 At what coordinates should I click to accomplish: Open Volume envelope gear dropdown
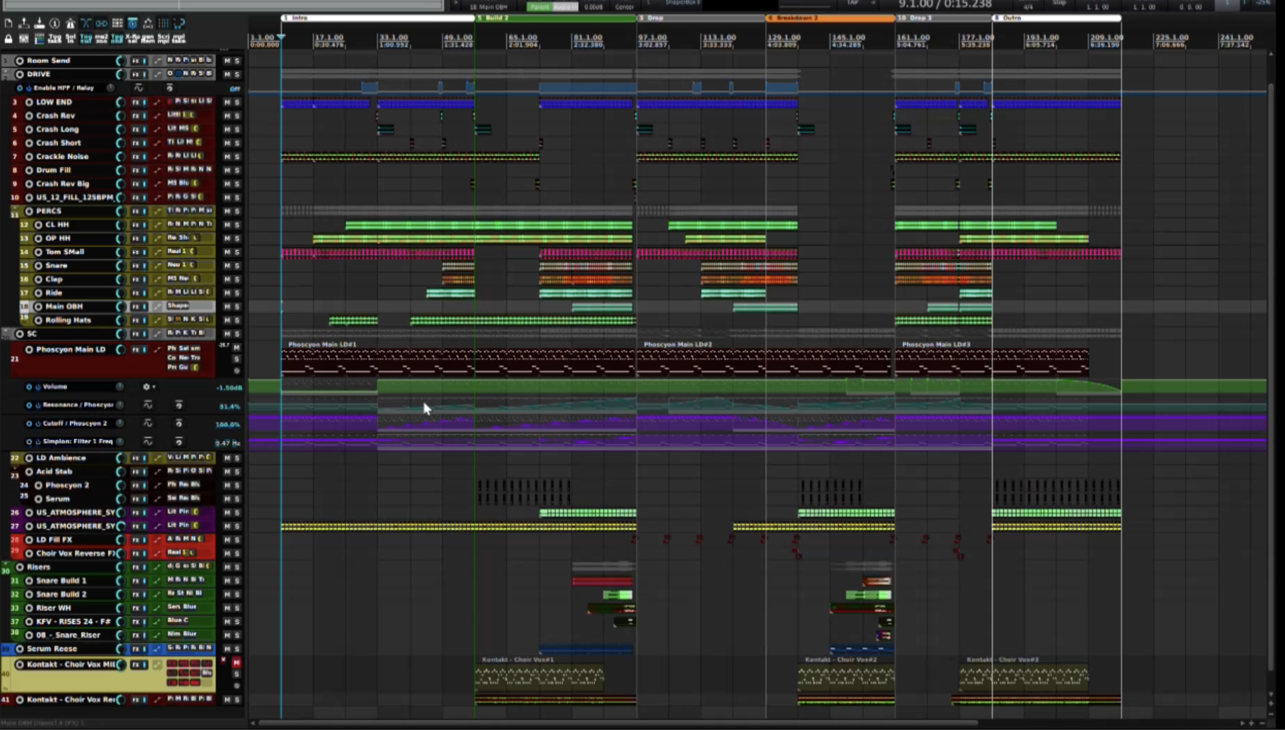pos(148,387)
